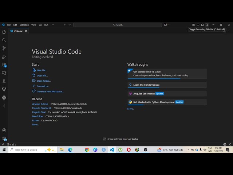This screenshot has height=175, width=233.
Task: Click the Open File link
Action: [42, 75]
